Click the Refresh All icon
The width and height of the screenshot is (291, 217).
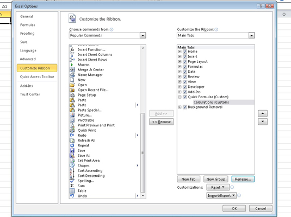pos(72,141)
